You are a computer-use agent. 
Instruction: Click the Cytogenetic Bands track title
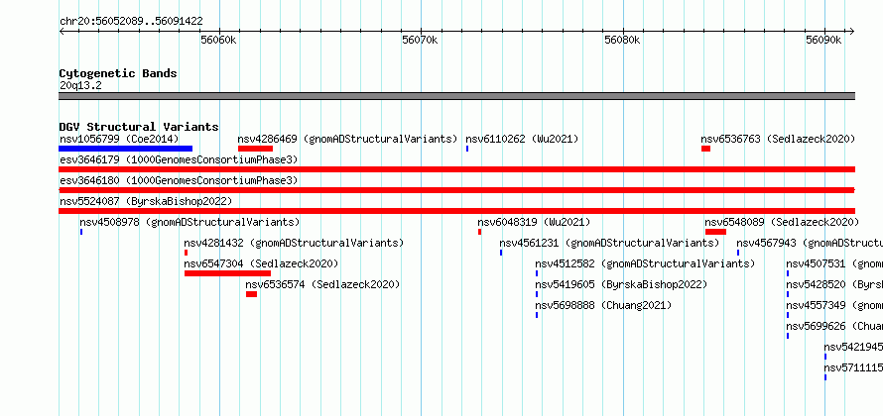[x=118, y=73]
